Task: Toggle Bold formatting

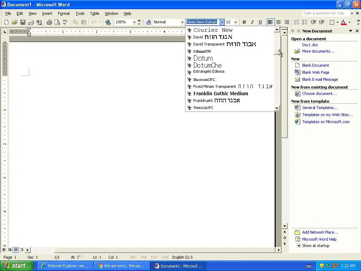Action: [x=244, y=22]
